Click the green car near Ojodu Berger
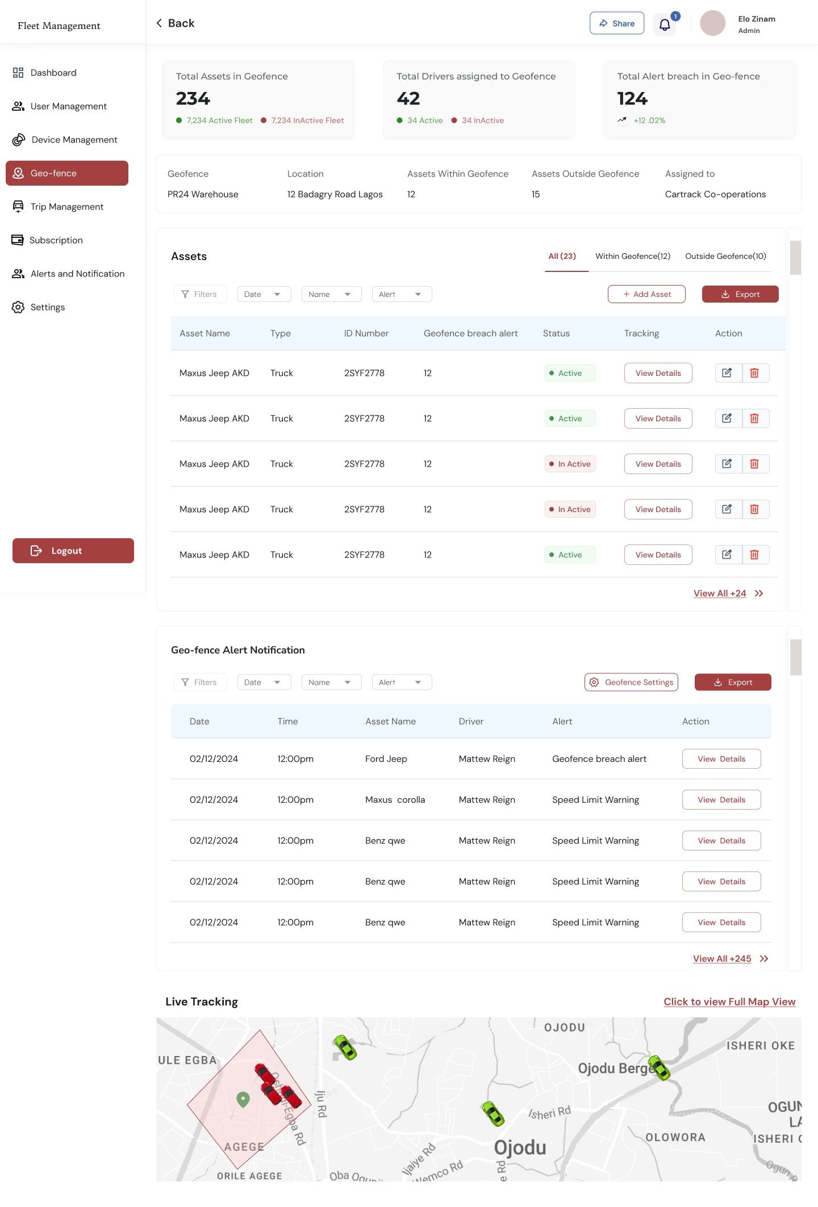The width and height of the screenshot is (818, 1207). click(660, 1068)
